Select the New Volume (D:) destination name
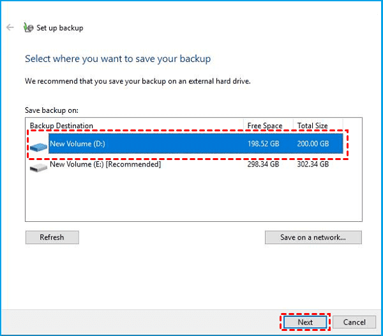This screenshot has height=336, width=383. 77,144
